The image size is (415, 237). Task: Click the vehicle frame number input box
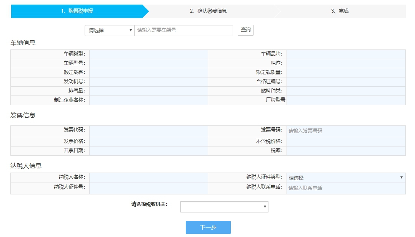click(183, 30)
